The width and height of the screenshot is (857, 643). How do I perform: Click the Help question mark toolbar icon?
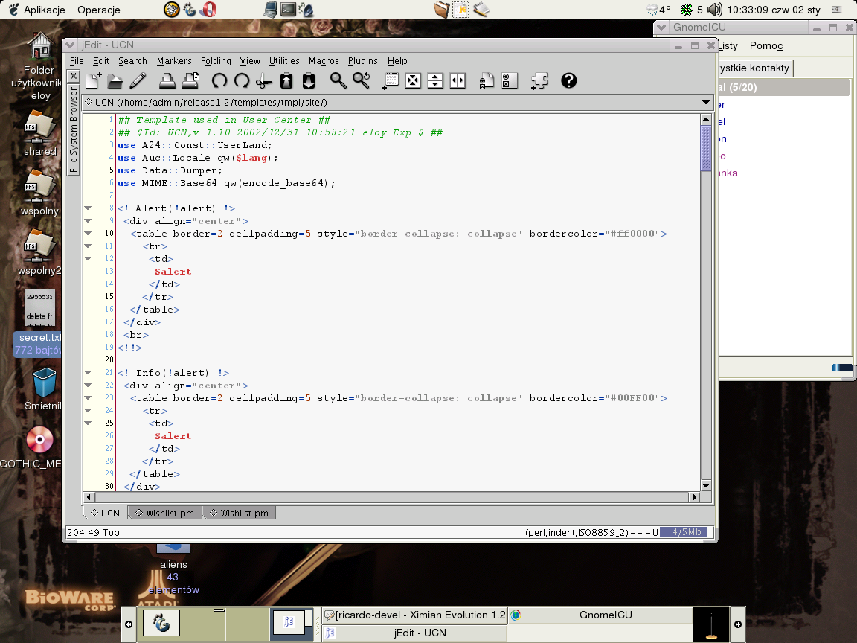pos(569,80)
